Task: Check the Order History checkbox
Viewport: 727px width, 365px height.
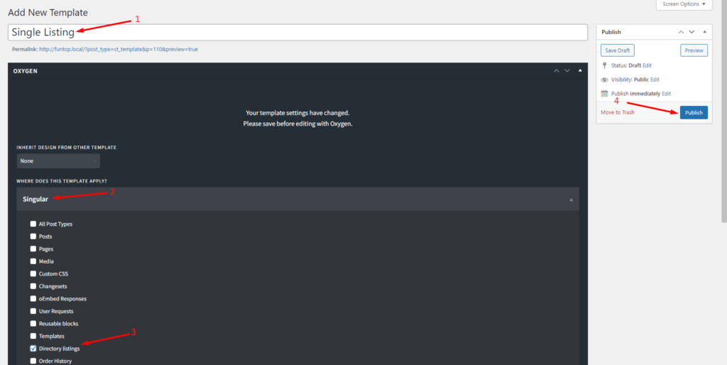Action: (33, 361)
